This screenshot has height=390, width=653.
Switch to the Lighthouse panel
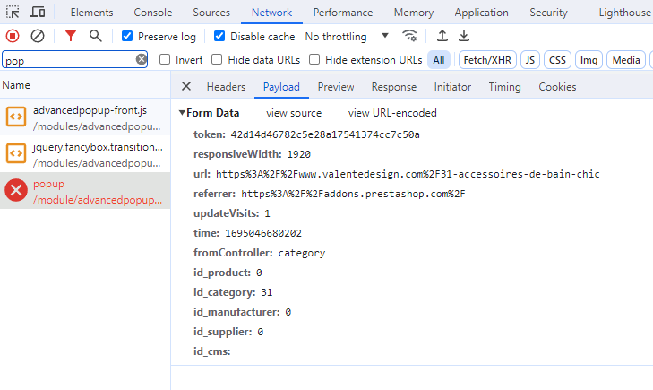click(624, 13)
